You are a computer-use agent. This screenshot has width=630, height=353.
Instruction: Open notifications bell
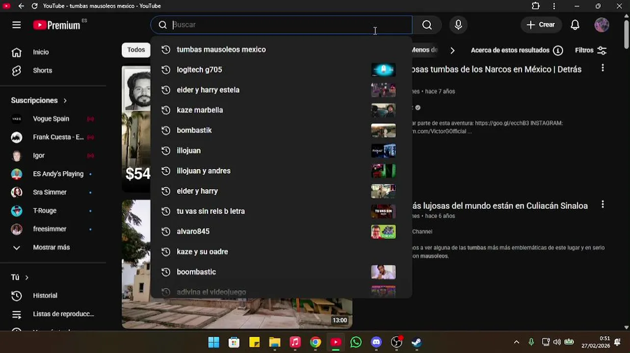pos(575,25)
